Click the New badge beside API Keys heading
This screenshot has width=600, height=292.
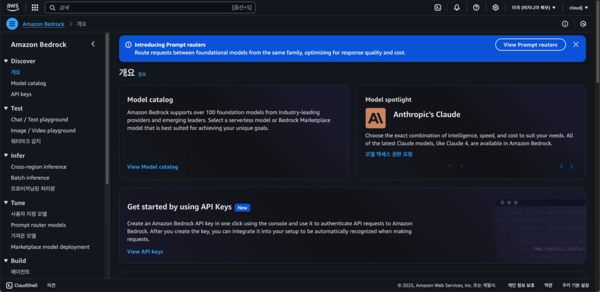242,208
